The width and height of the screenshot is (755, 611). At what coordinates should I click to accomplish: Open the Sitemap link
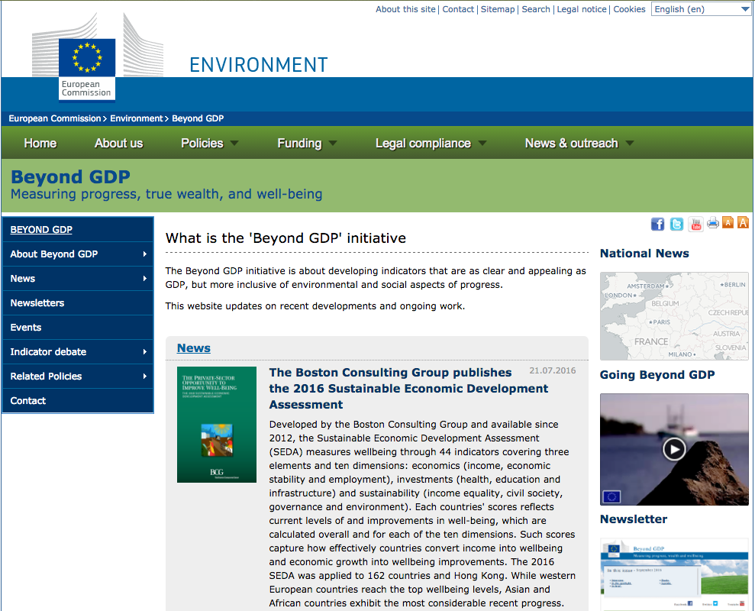click(498, 9)
